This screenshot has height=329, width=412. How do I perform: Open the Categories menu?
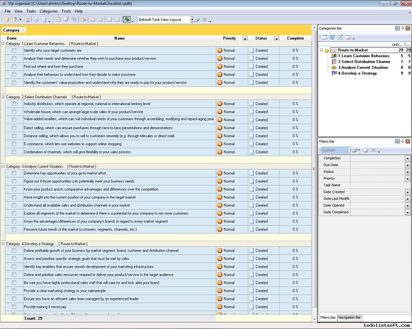pyautogui.click(x=48, y=11)
